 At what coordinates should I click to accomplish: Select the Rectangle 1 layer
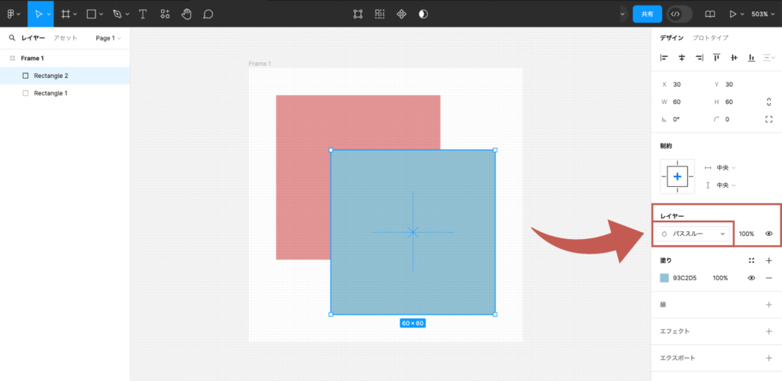(50, 93)
